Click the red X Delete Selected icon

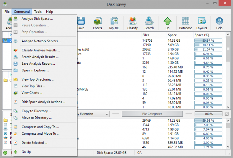pos(16,143)
